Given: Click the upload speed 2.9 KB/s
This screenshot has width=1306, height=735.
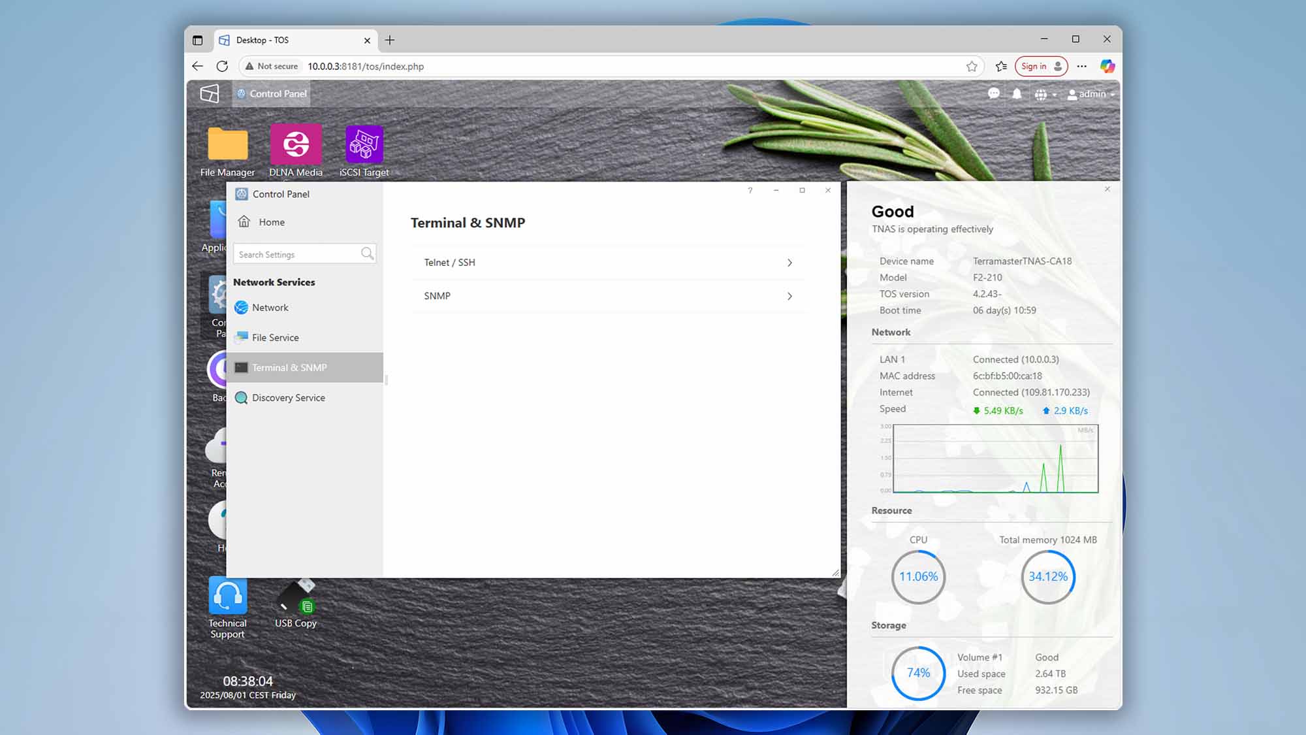Looking at the screenshot, I should [1065, 410].
